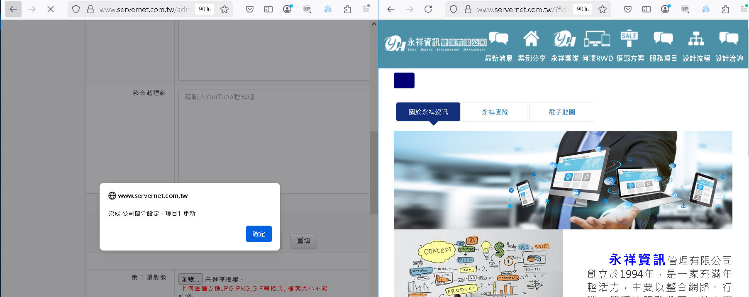The height and width of the screenshot is (297, 749).
Task: Click 案例分享 house nav icon
Action: tap(531, 39)
